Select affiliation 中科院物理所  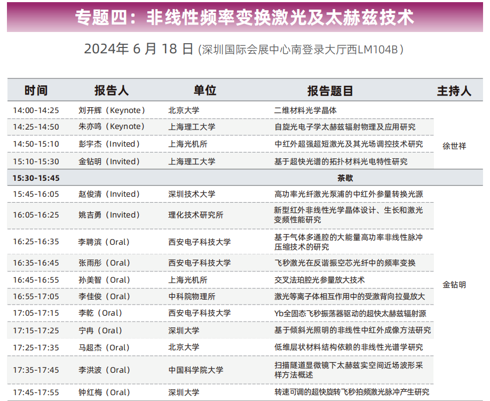[192, 296]
